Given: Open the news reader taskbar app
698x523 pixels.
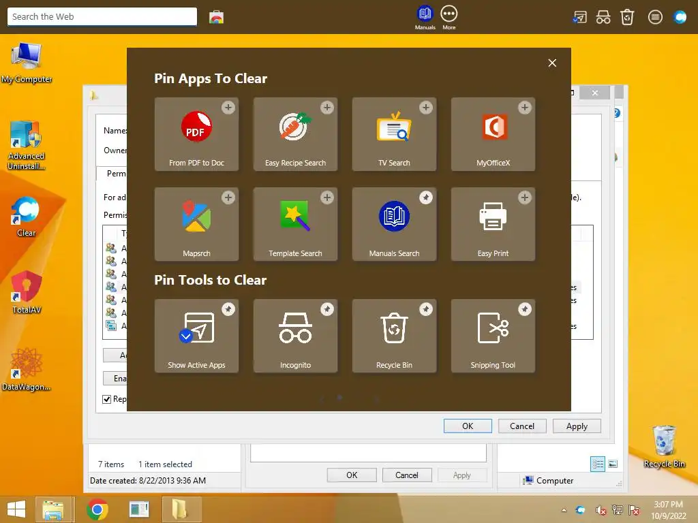Looking at the screenshot, I should point(139,509).
